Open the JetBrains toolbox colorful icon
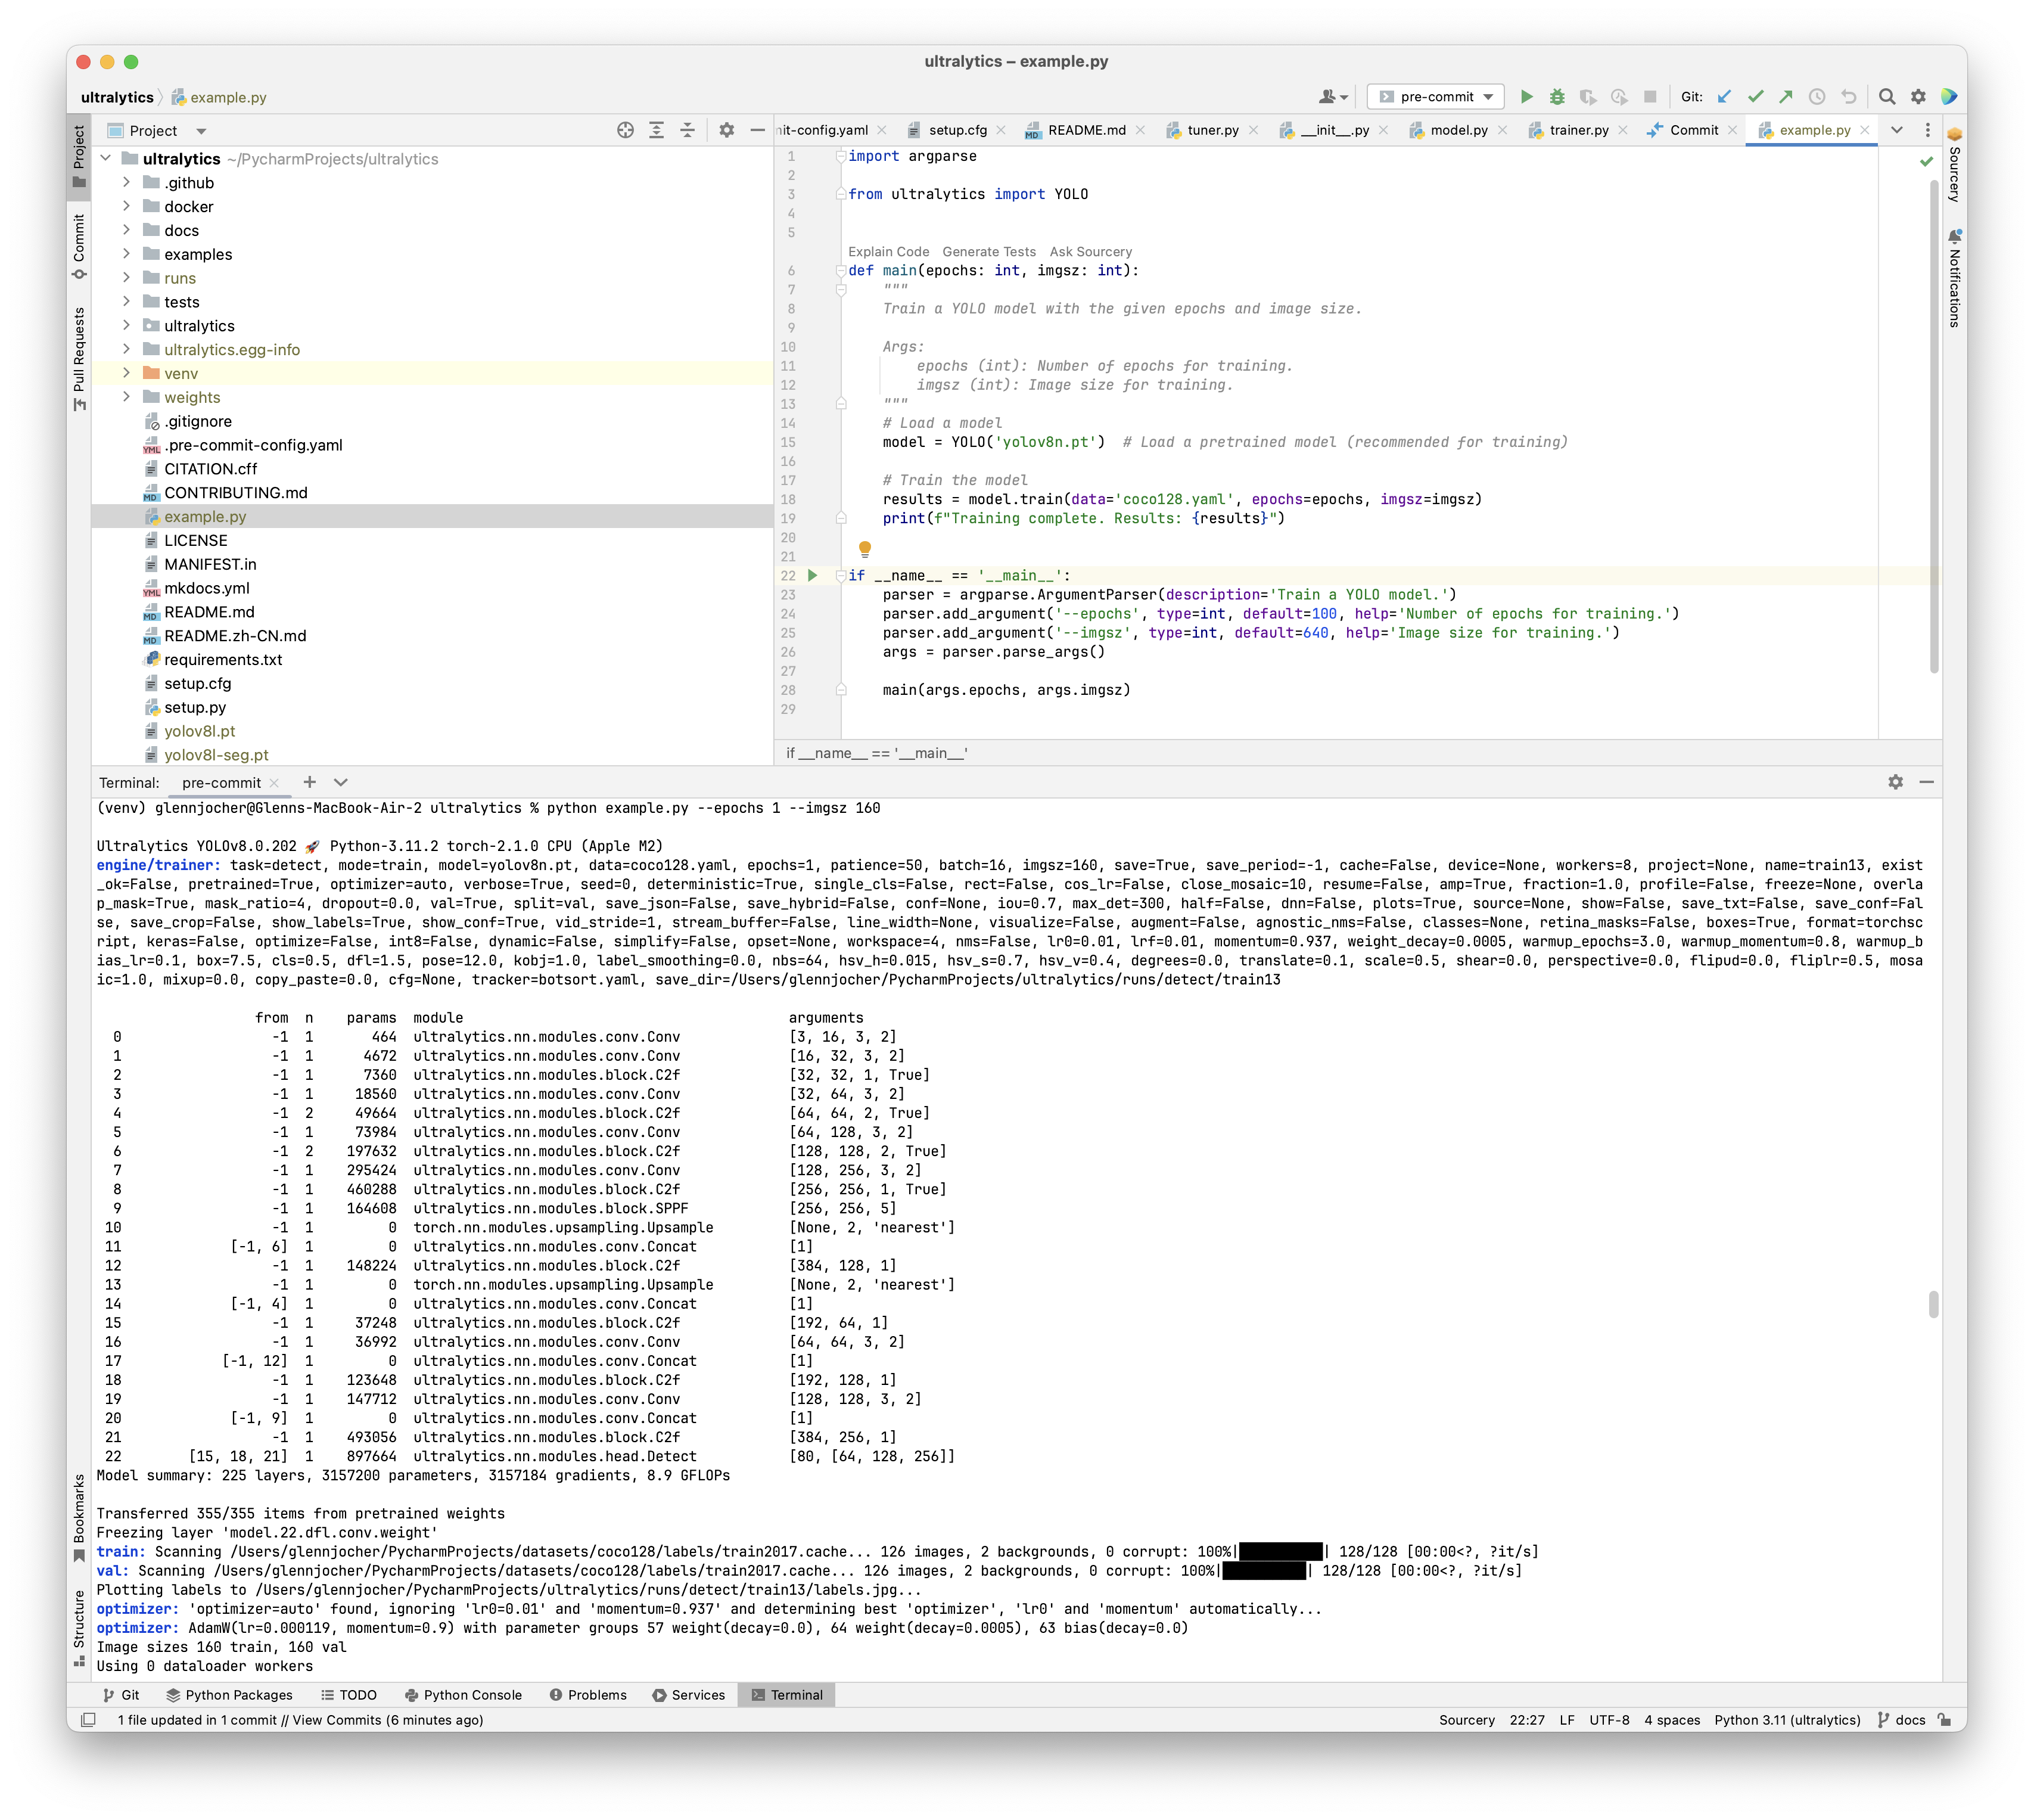Viewport: 2034px width, 1820px height. (1949, 97)
